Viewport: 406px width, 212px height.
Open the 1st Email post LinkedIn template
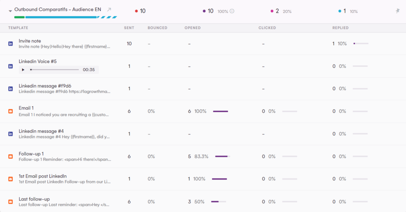(x=42, y=176)
